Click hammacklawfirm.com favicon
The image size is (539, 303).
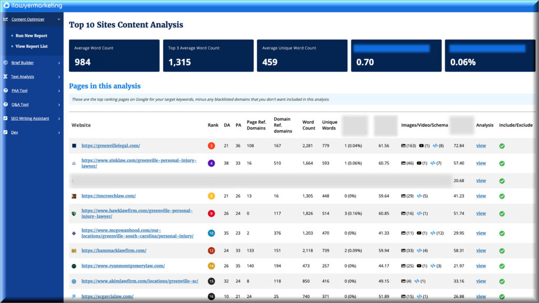[74, 251]
